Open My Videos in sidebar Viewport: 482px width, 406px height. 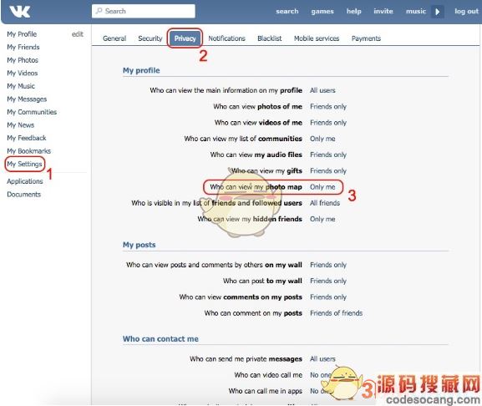point(22,73)
